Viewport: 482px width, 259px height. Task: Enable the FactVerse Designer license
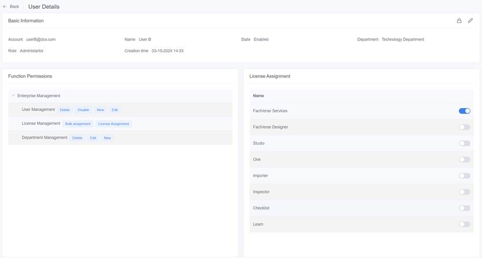pyautogui.click(x=464, y=127)
